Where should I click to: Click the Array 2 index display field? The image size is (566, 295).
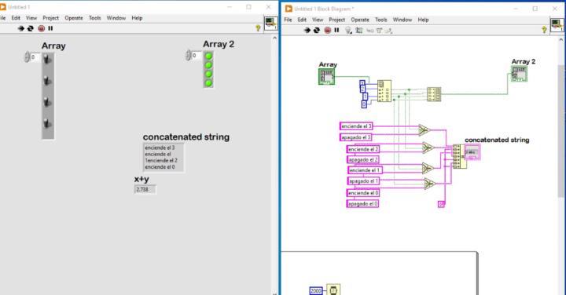click(x=197, y=56)
